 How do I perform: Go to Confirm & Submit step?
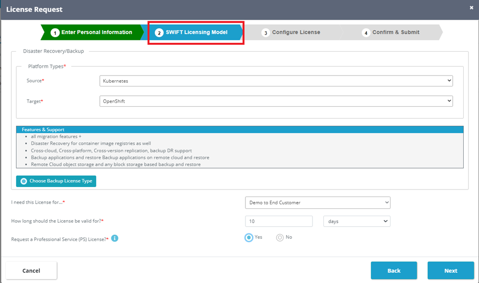(x=392, y=32)
